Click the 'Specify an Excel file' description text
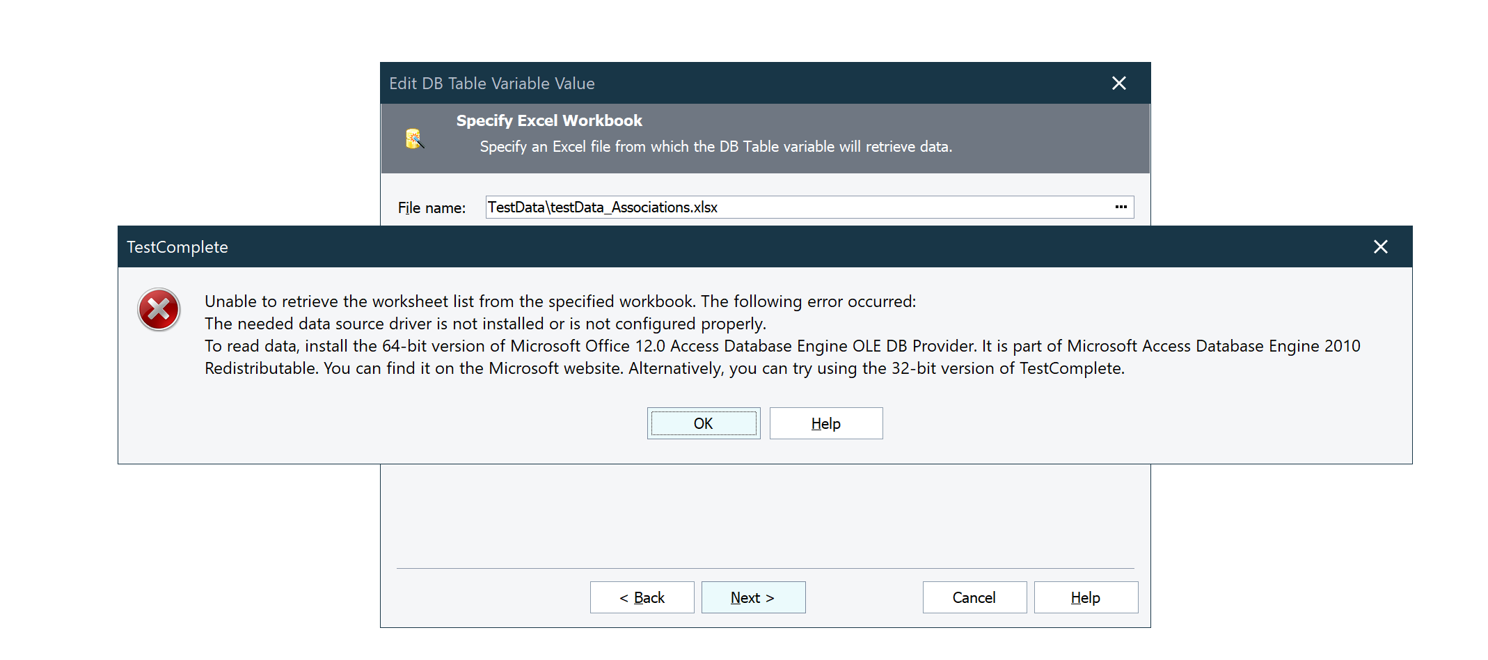The image size is (1488, 660). click(715, 147)
